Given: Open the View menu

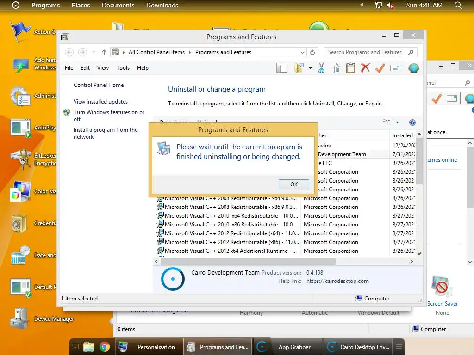Looking at the screenshot, I should [x=103, y=68].
